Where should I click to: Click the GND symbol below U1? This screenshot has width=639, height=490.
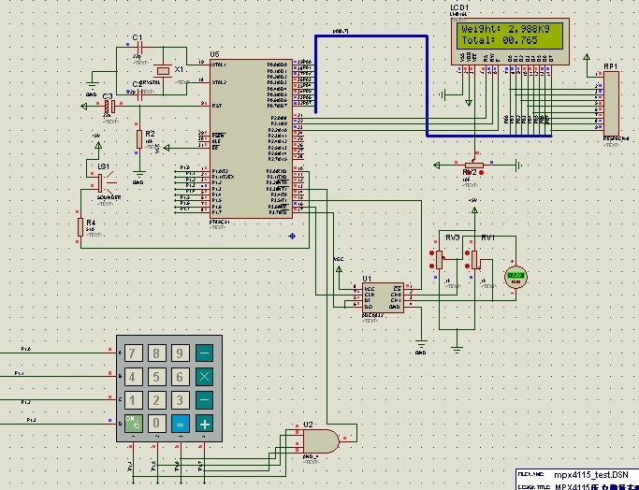pos(421,345)
